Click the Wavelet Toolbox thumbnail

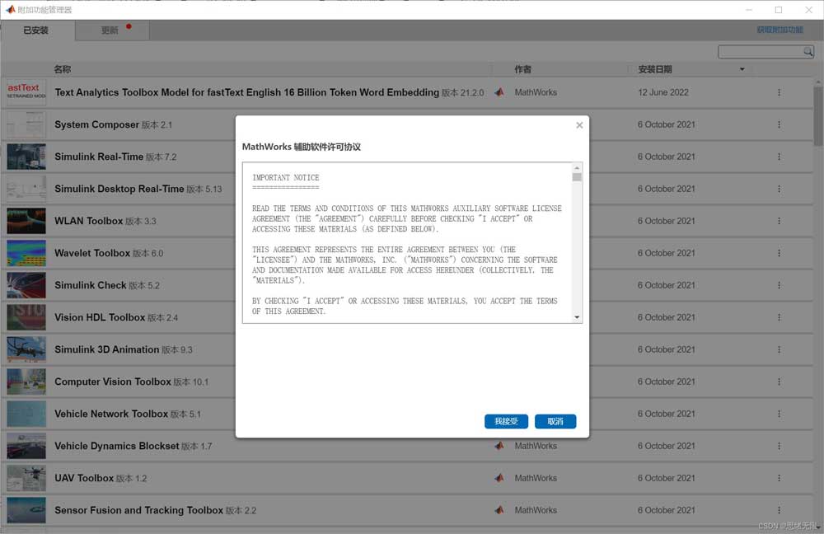(26, 253)
